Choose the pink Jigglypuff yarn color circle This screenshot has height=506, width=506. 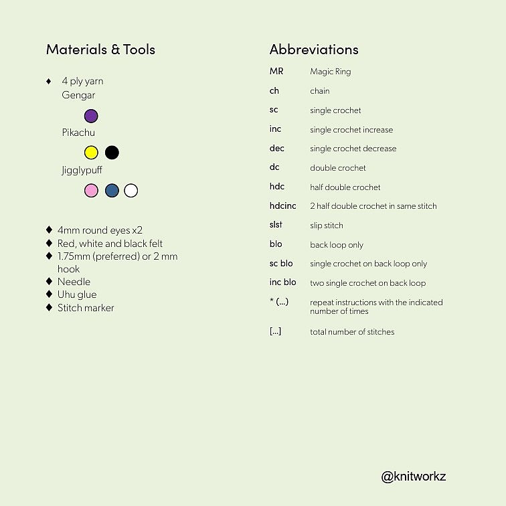(x=91, y=191)
